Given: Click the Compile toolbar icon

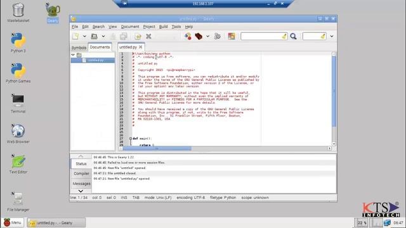Looking at the screenshot, I should pos(188,36).
